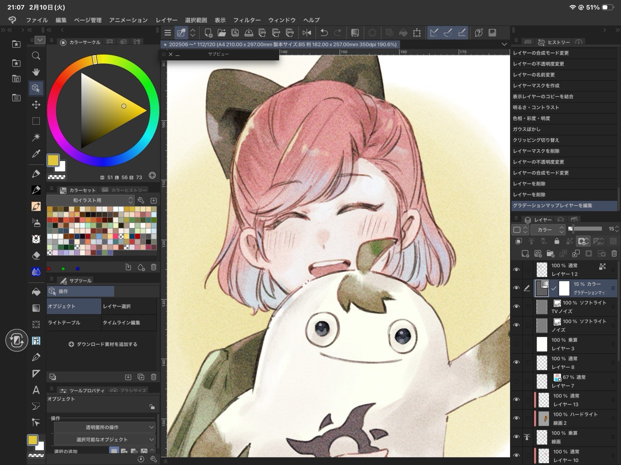Click ダウンロード素材を追加する button

click(103, 344)
